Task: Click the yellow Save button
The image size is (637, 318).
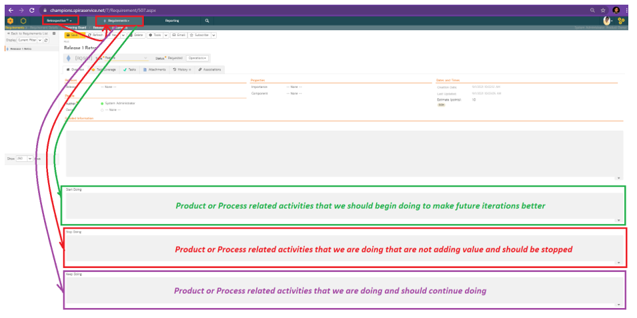Action: [x=73, y=35]
